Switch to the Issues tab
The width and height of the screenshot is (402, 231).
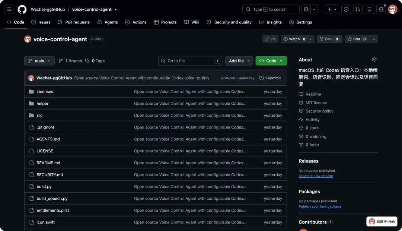[41, 22]
